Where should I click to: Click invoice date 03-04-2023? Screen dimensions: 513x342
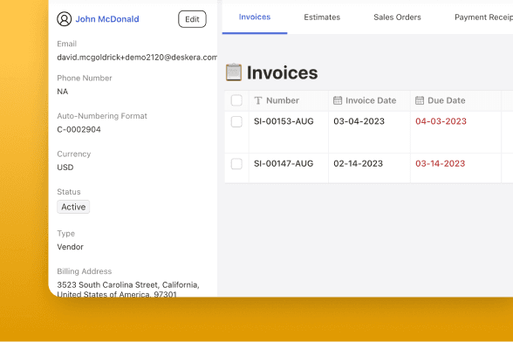(359, 121)
